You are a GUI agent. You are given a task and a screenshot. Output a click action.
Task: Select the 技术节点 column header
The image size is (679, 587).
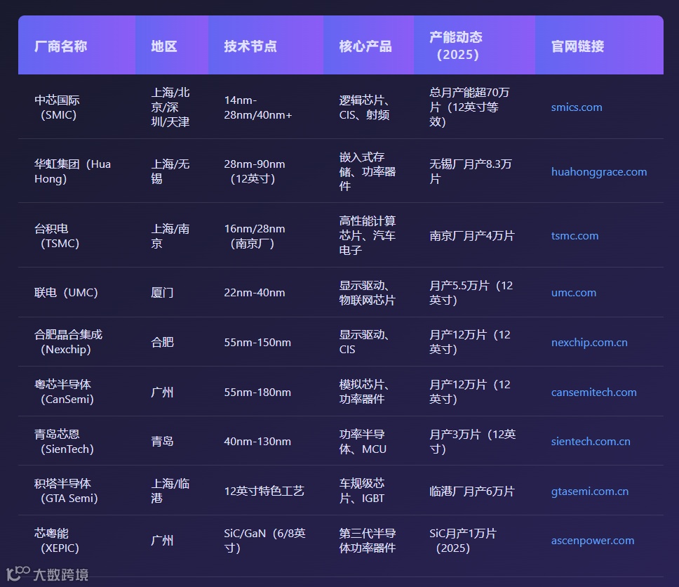tap(266, 46)
